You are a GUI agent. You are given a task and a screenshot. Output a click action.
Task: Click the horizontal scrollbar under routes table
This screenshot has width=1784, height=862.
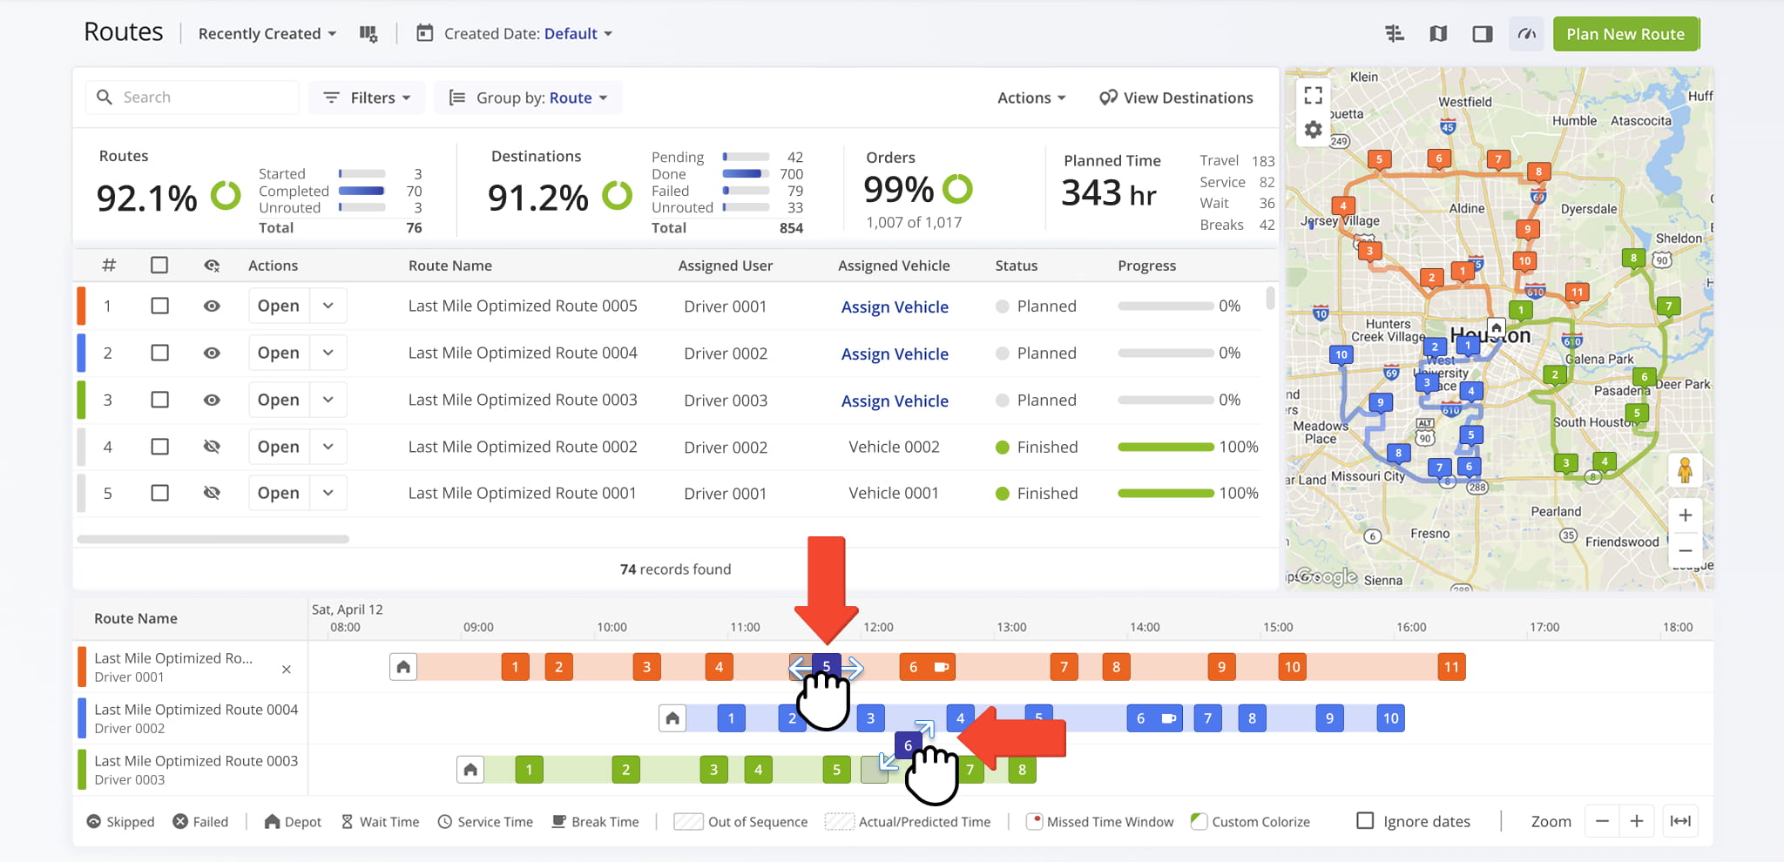tap(213, 539)
